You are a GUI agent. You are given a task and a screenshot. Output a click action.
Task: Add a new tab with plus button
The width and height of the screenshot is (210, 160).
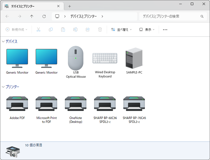click(x=70, y=6)
